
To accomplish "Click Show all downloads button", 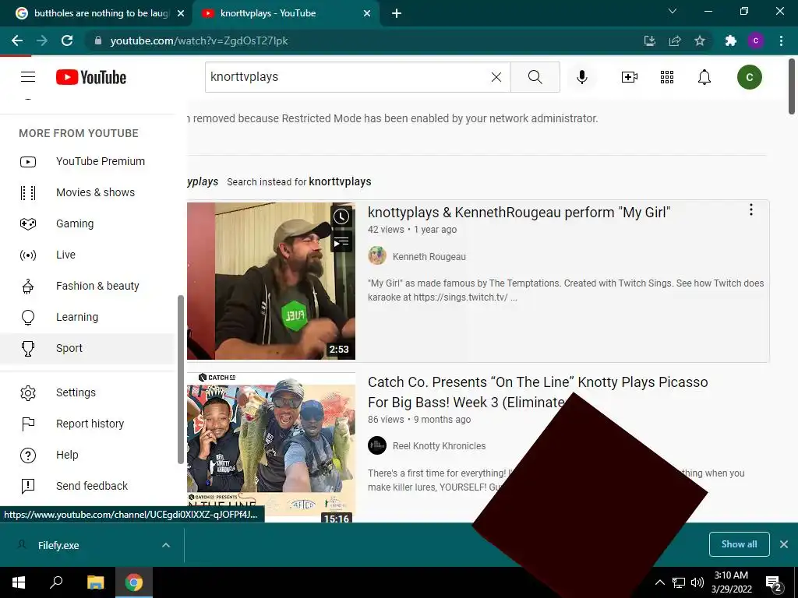I will [x=739, y=544].
